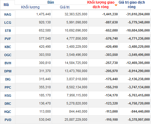
Task: Open the HQC stock code
Action: tap(8, 112)
